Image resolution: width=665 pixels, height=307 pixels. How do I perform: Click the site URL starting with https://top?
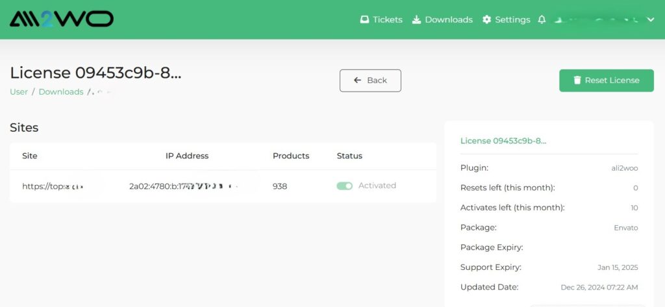53,186
